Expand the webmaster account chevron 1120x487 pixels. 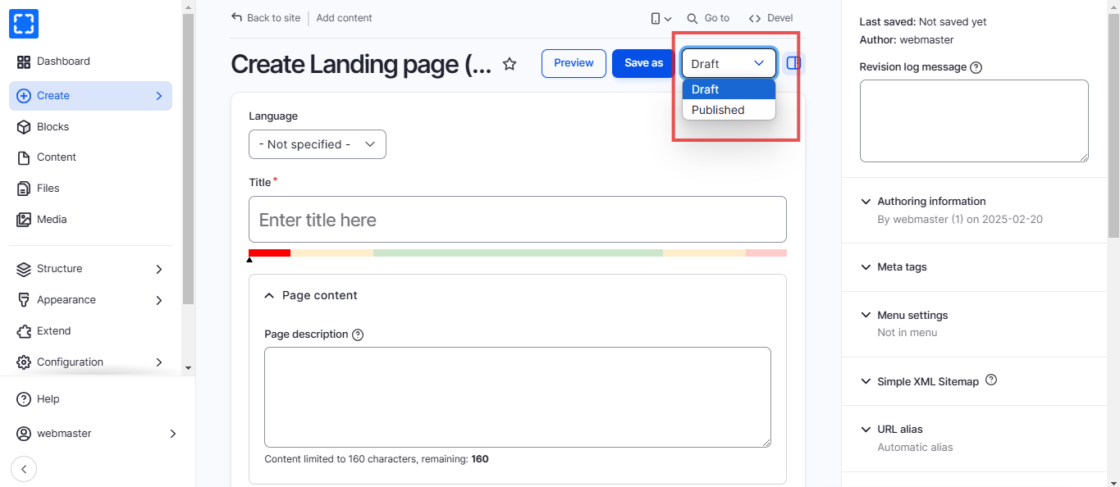pos(172,434)
